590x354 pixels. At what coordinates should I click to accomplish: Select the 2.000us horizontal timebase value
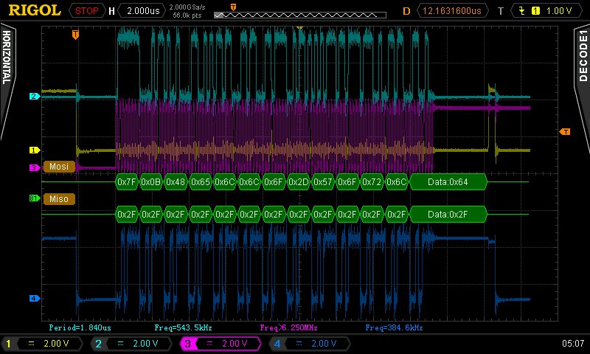click(x=143, y=10)
